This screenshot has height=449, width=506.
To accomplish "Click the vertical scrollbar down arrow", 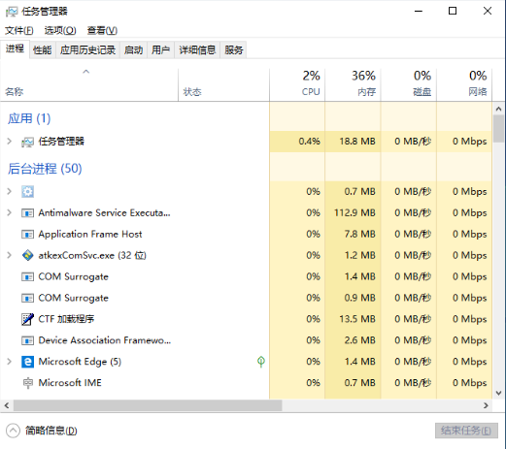I will click(x=498, y=394).
